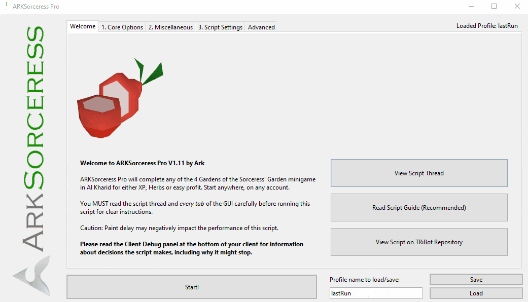Maximize the ARKSorceress Pro window
Screen dimensions: 528x302
point(494,7)
